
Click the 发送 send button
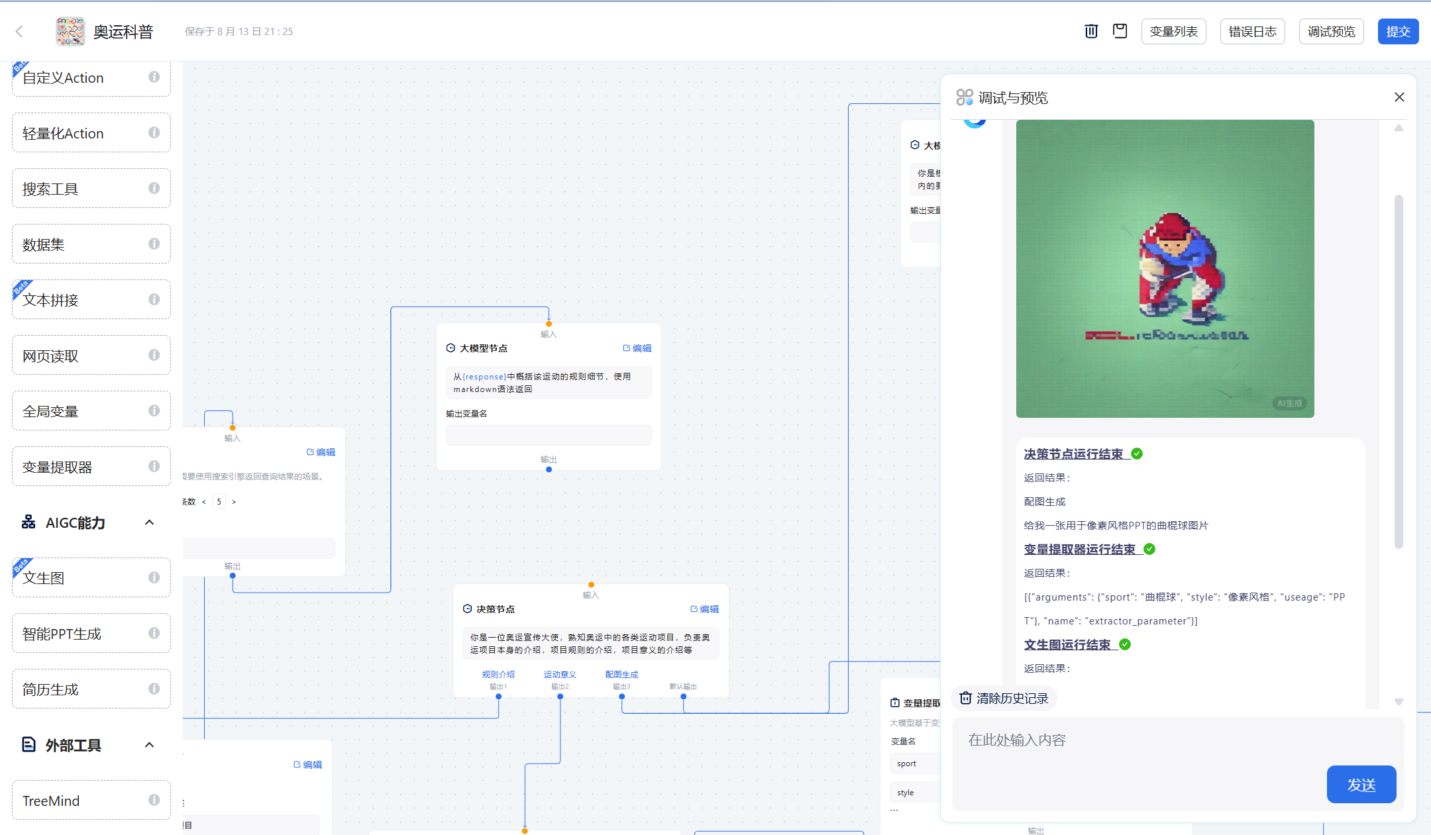[x=1361, y=785]
